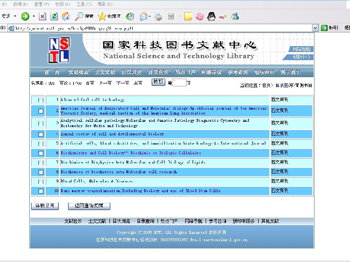Screen dimensions: 350x262
Task: Open 网络导航 in the navigation bar
Action: [211, 72]
